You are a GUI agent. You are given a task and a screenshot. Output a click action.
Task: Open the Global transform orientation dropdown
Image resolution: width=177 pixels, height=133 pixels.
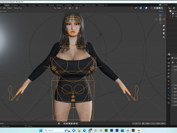click(59, 8)
